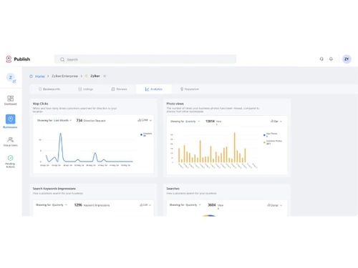Open Group Users in the sidebar
The image size is (358, 268).
11,142
